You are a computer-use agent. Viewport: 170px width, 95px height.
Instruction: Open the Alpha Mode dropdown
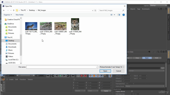pyautogui.click(x=145, y=86)
